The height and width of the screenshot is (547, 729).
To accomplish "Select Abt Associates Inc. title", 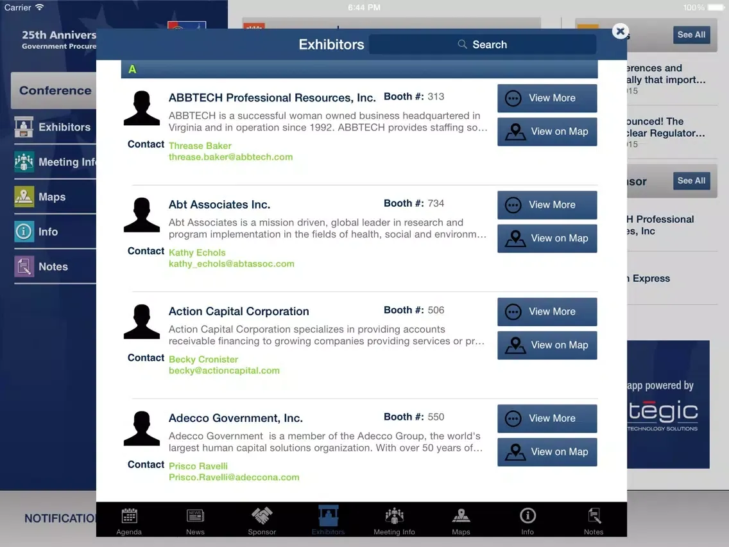I will tap(219, 205).
